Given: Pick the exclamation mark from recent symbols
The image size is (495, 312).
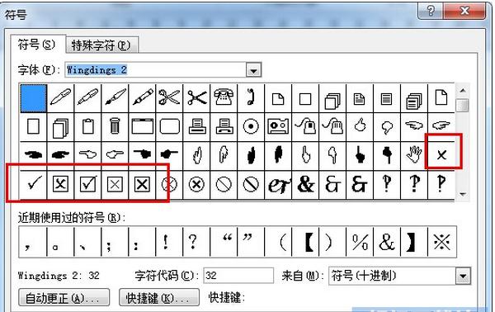Looking at the screenshot, I should click(169, 242).
